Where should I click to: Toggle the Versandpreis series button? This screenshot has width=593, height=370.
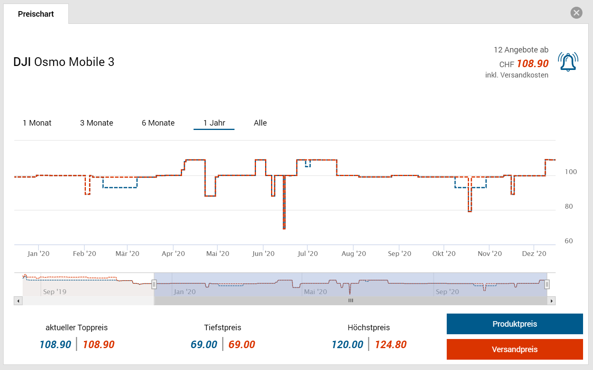515,349
